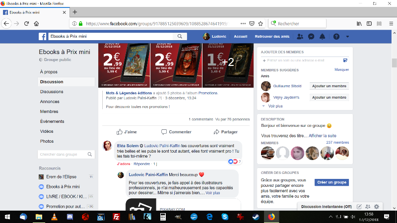Add Guillaume Sibold as a member
Screen dimensions: 397x223
point(330,86)
